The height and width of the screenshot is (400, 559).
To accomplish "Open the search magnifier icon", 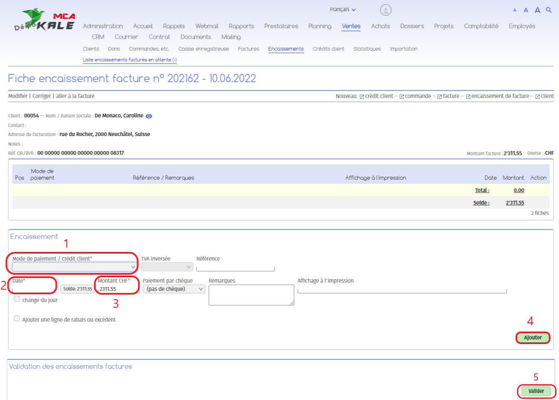I will click(549, 10).
